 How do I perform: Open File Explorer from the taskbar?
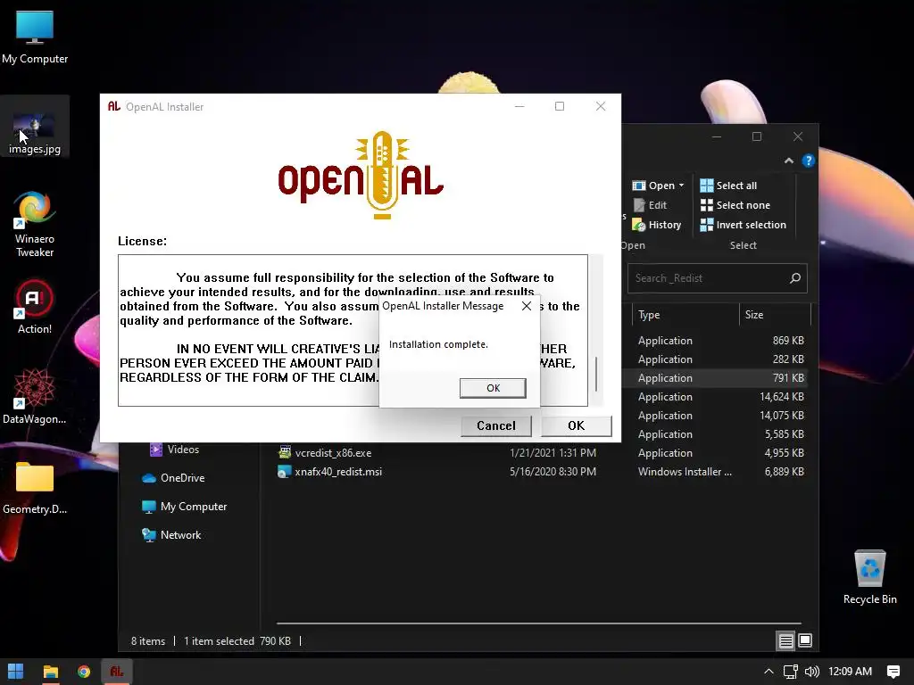point(51,672)
